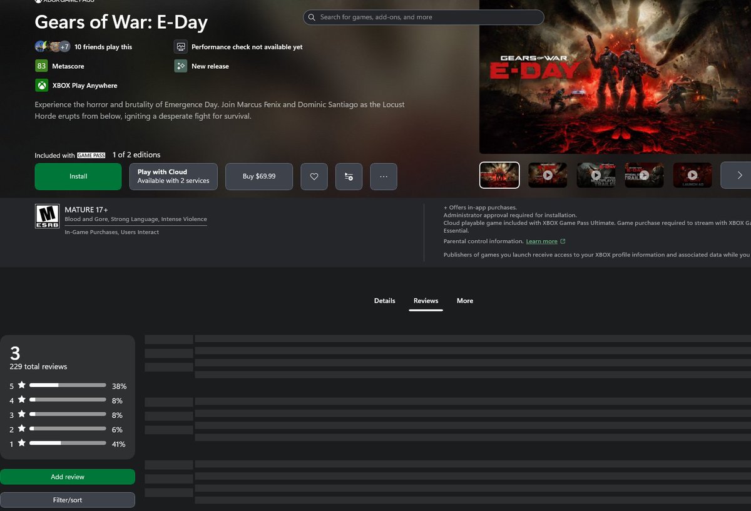Click the Buy $69.99 button
This screenshot has width=751, height=511.
259,176
